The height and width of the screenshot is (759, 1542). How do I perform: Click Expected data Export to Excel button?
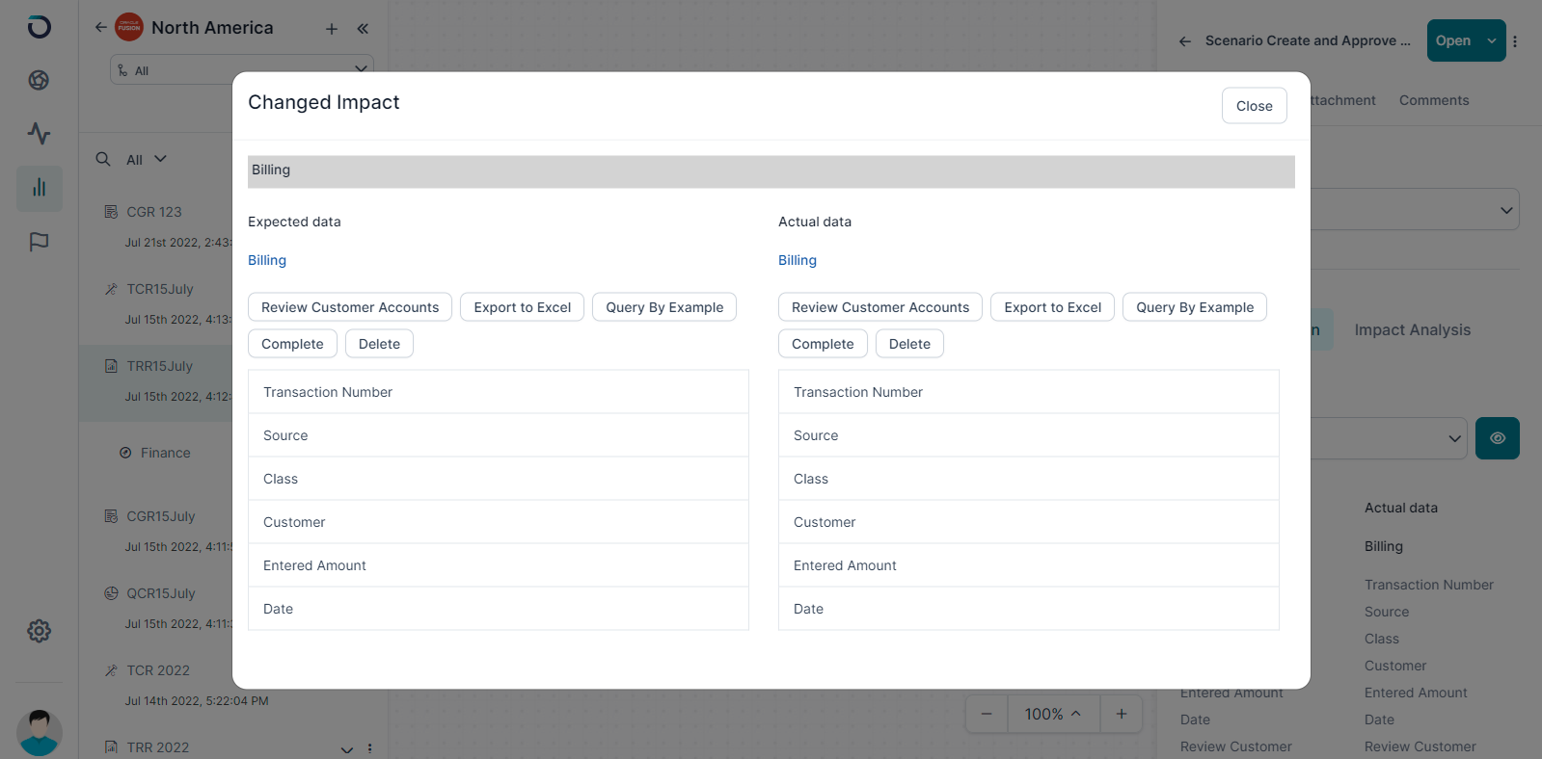point(523,307)
